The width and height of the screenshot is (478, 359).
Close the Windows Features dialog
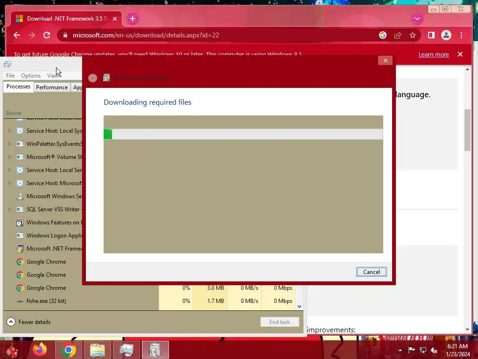point(385,60)
